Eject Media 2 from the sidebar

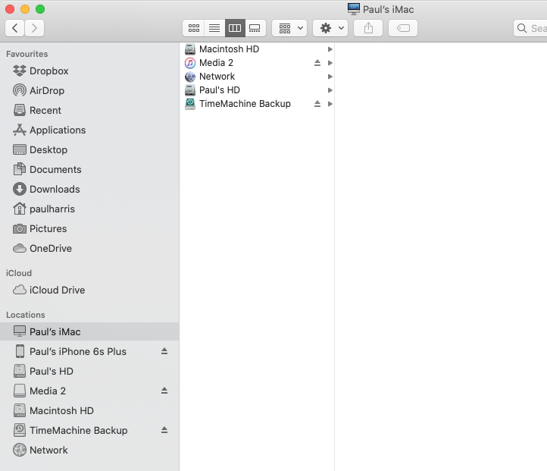(x=164, y=391)
